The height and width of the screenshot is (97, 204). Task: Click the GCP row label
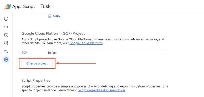pos(24,53)
